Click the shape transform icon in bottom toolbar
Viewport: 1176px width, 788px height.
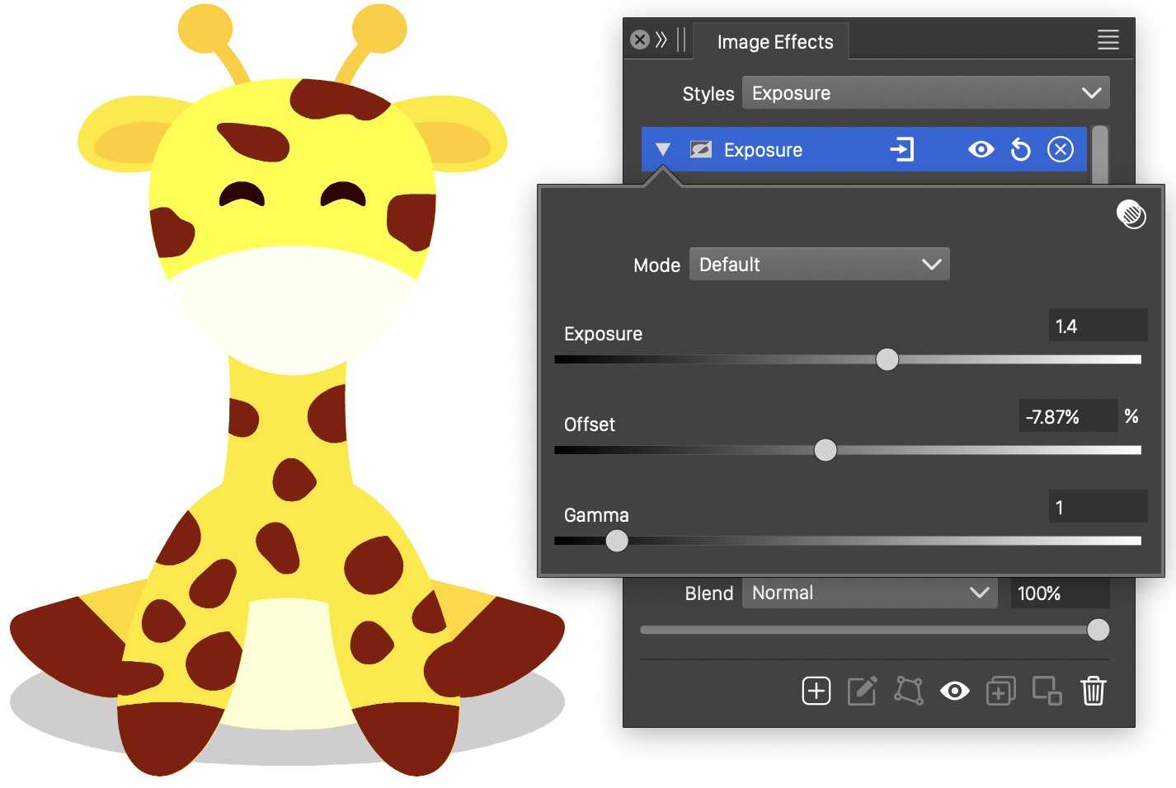pos(909,691)
